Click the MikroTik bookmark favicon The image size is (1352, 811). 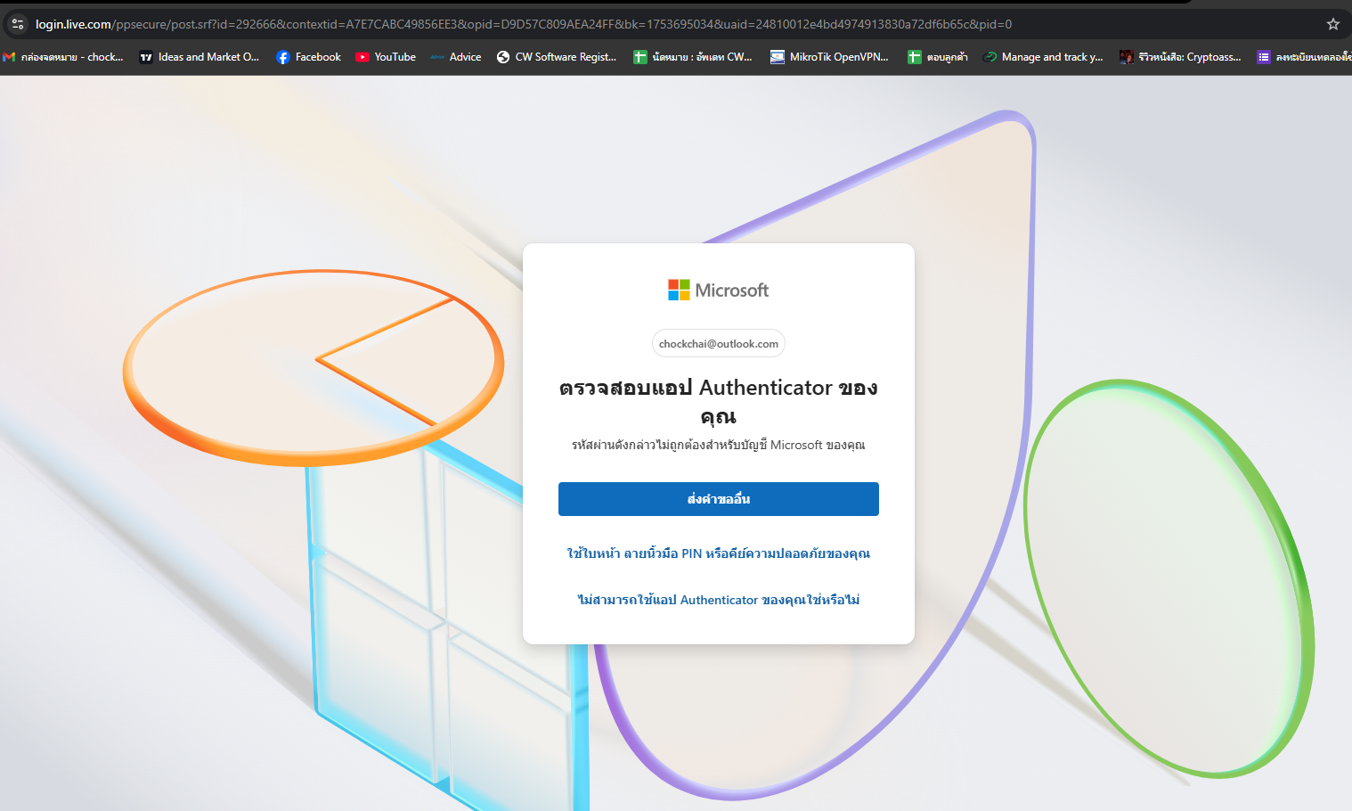click(x=778, y=57)
